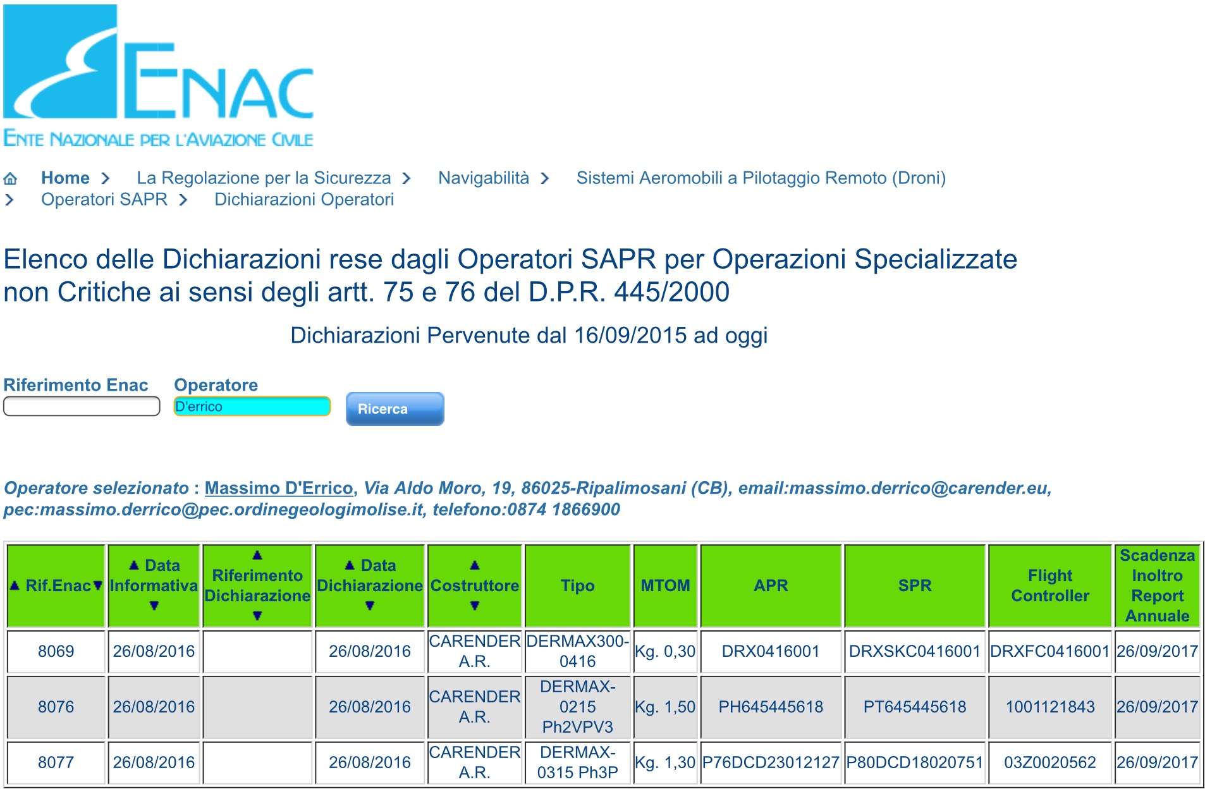The image size is (1205, 789).
Task: Sort Data Informativa descending with down arrow
Action: pyautogui.click(x=154, y=606)
